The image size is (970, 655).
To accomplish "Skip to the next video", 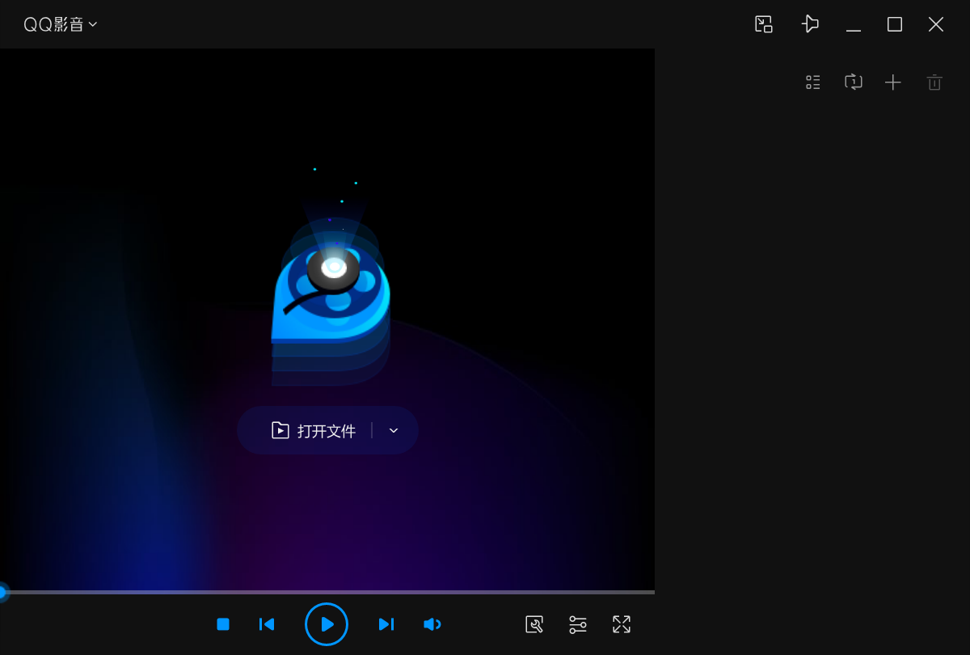I will coord(386,624).
